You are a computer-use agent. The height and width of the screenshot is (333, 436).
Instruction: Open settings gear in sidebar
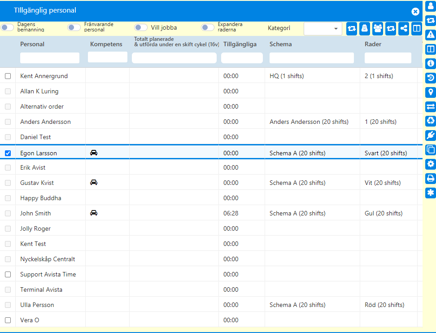431,164
